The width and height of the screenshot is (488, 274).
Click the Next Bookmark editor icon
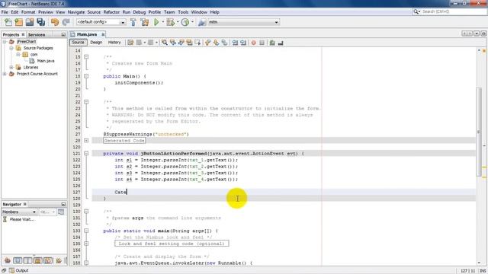[216, 43]
